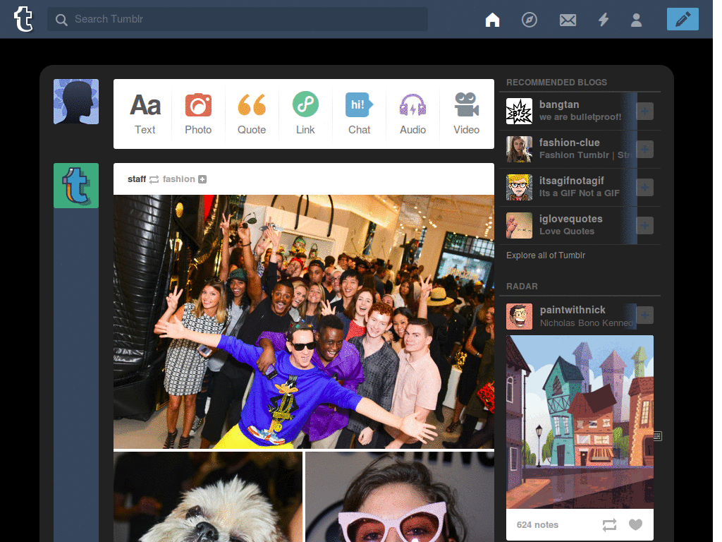Create a new Link post
722x542 pixels.
[305, 114]
